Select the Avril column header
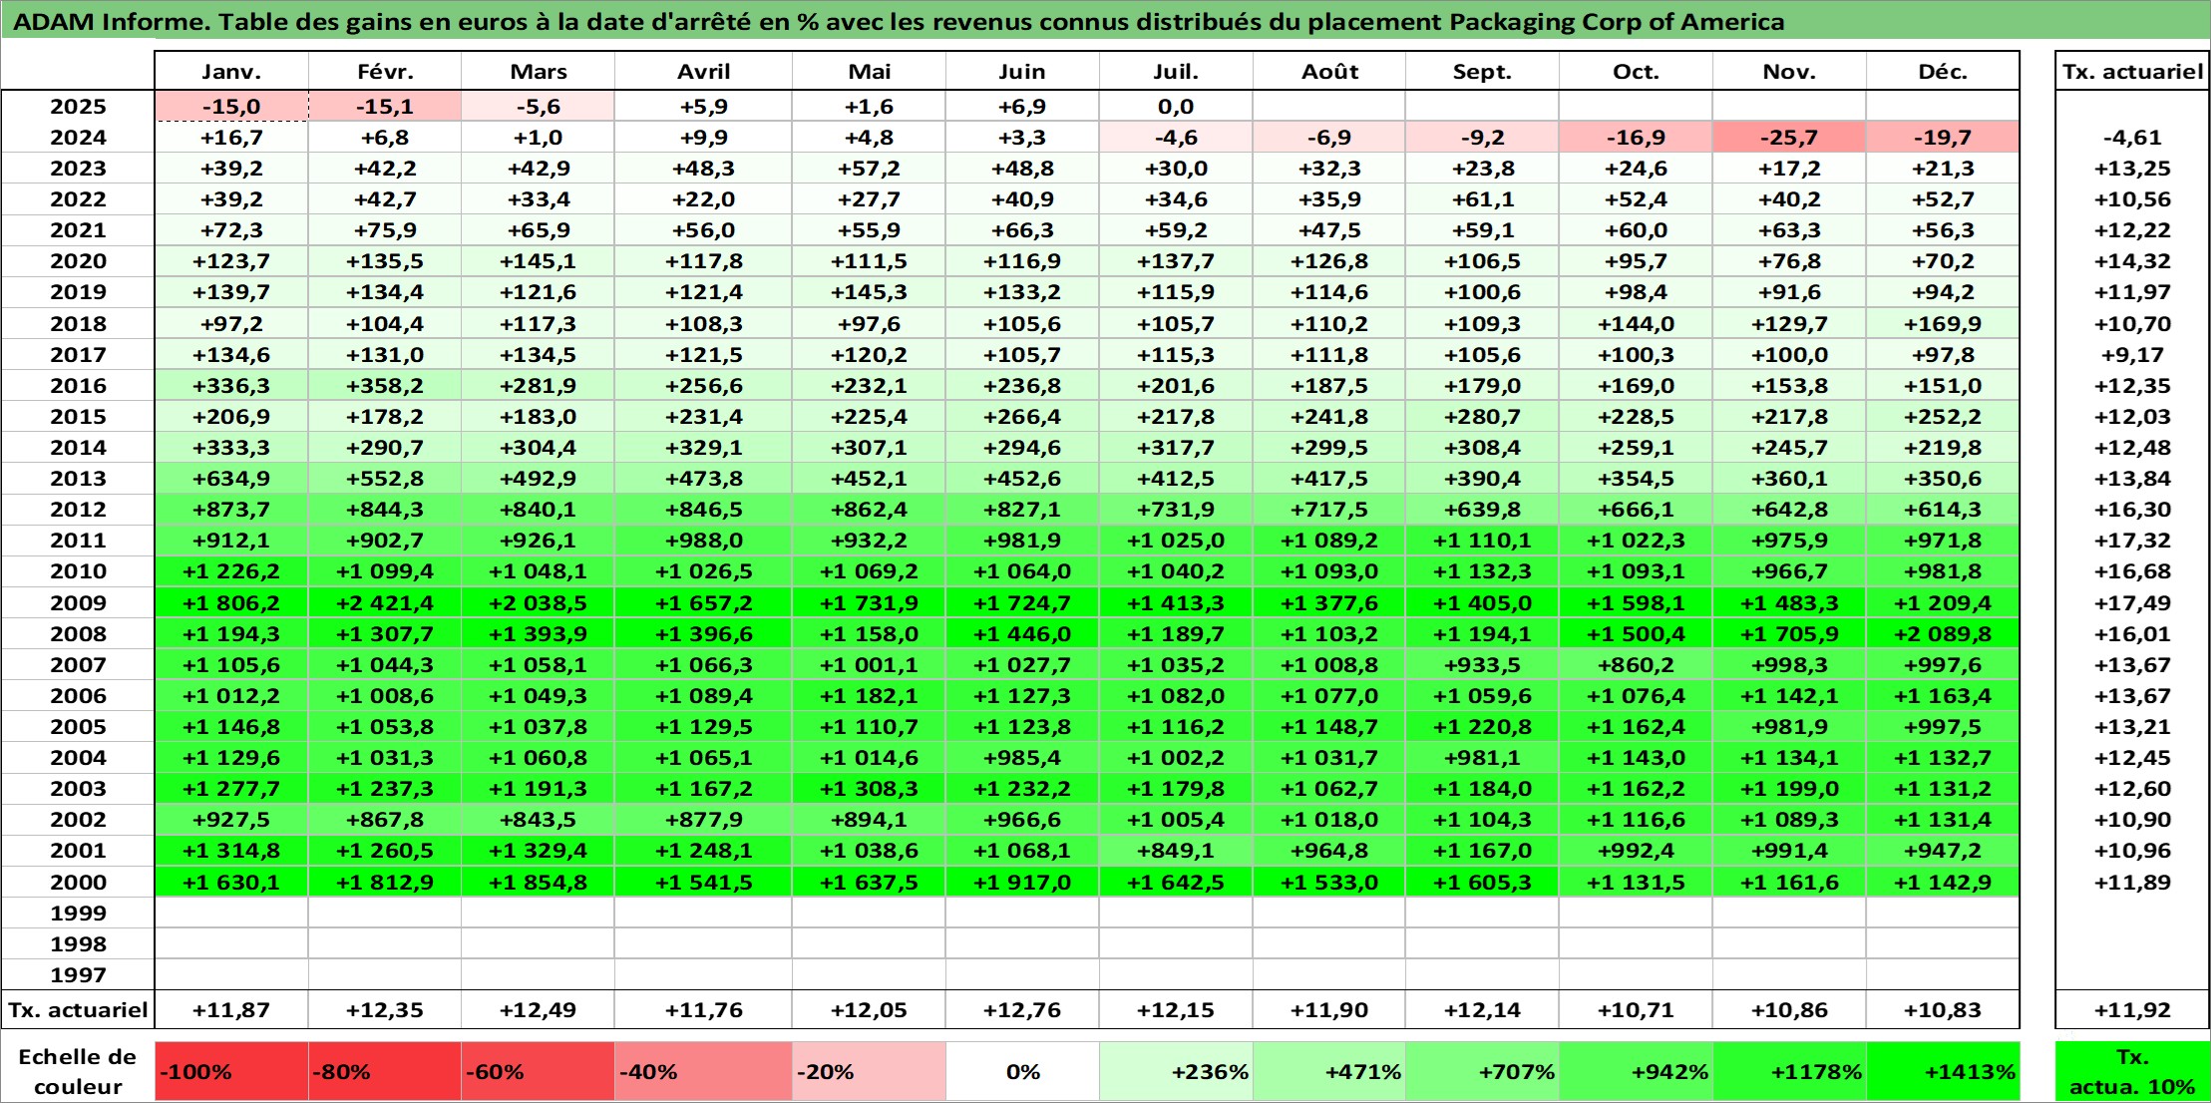The height and width of the screenshot is (1103, 2211). click(x=704, y=71)
